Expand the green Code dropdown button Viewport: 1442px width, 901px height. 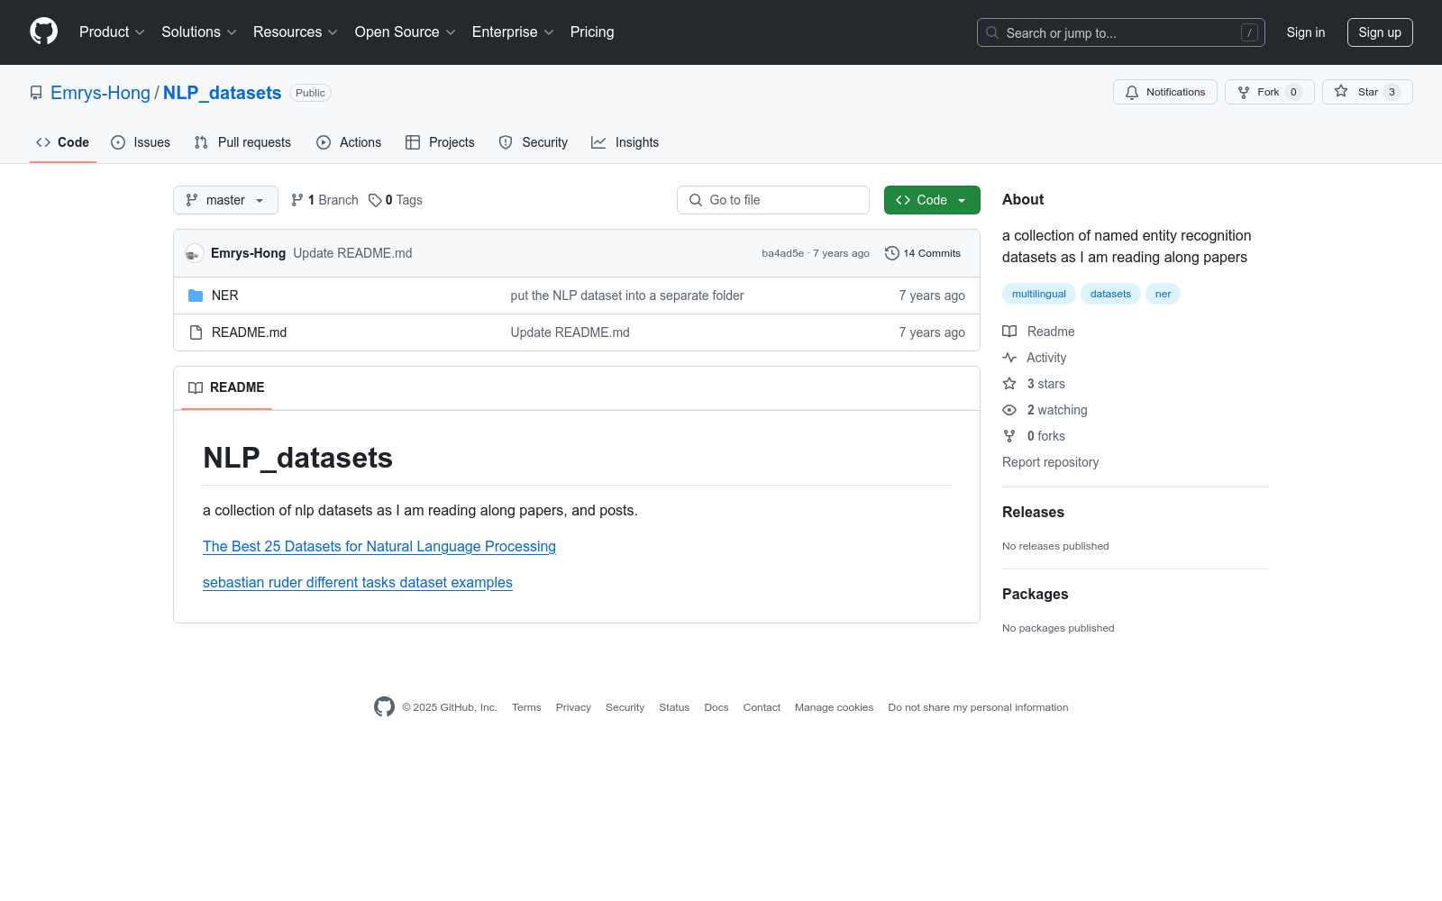tap(932, 200)
